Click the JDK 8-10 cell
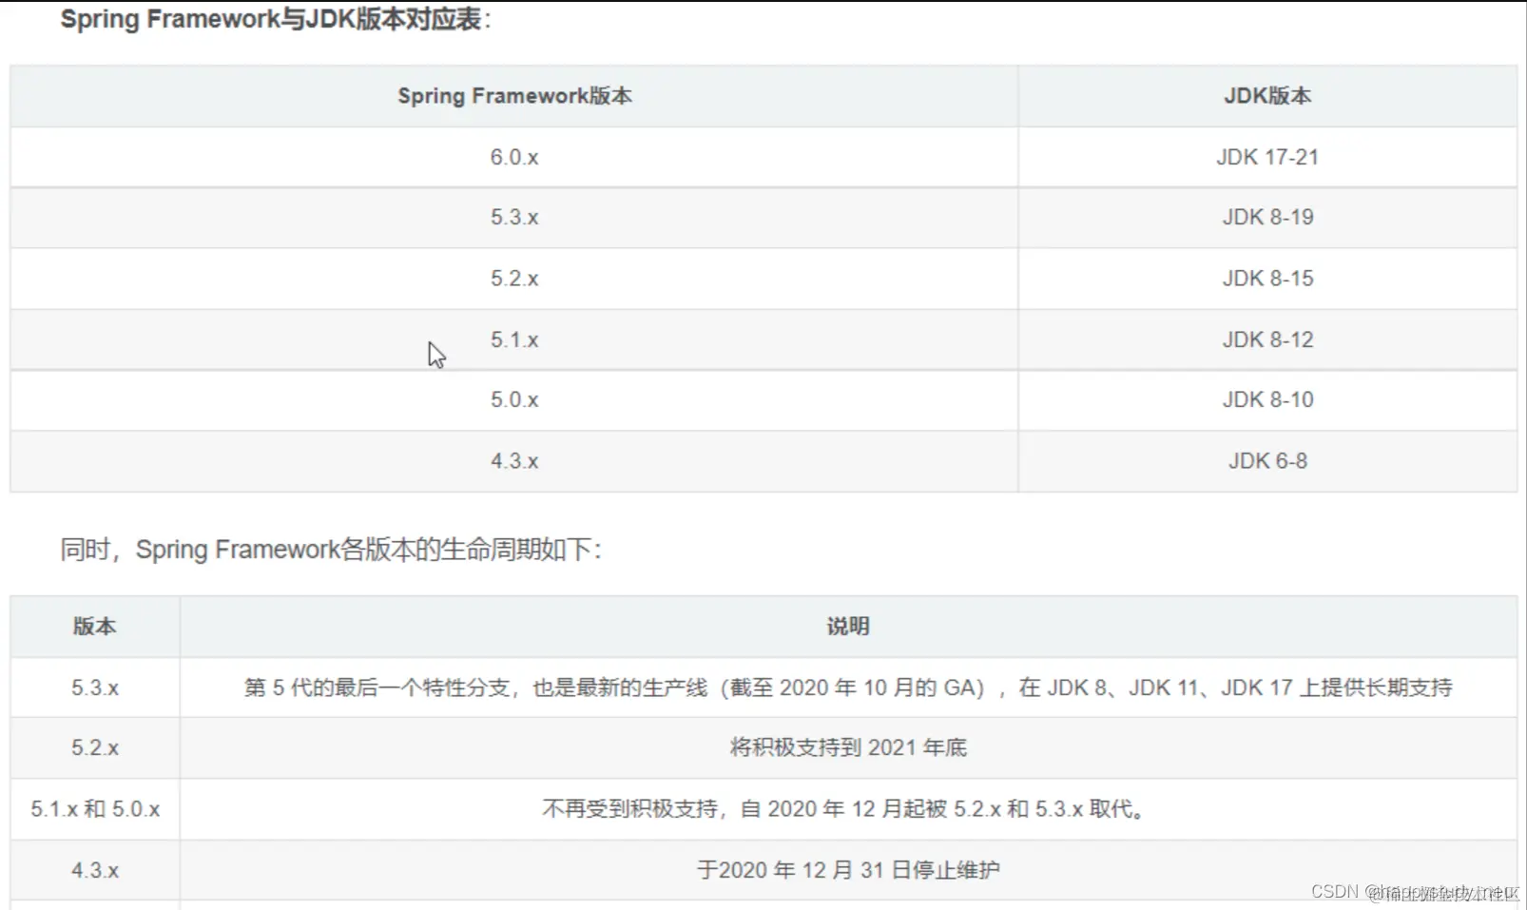 tap(1266, 399)
